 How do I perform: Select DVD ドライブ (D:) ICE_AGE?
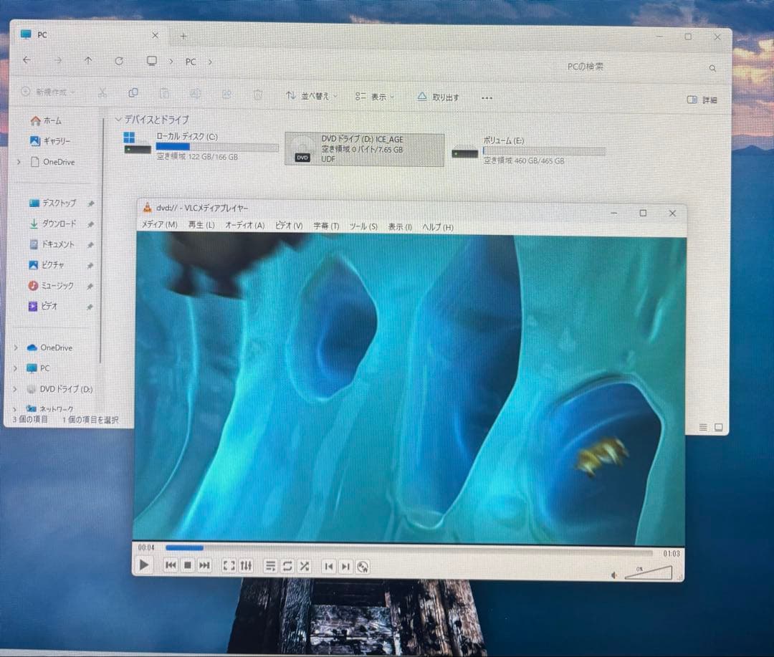click(364, 149)
